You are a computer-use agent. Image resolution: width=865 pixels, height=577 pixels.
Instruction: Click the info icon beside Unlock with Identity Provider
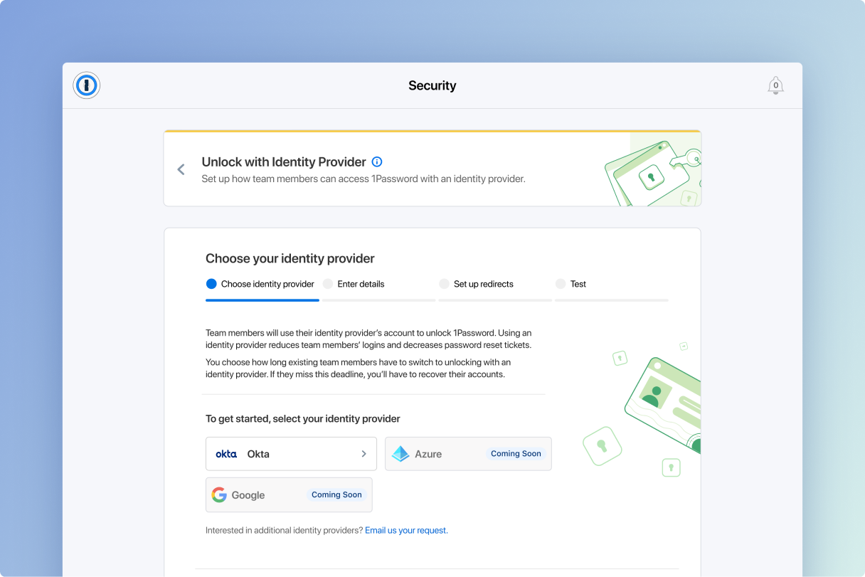[377, 162]
